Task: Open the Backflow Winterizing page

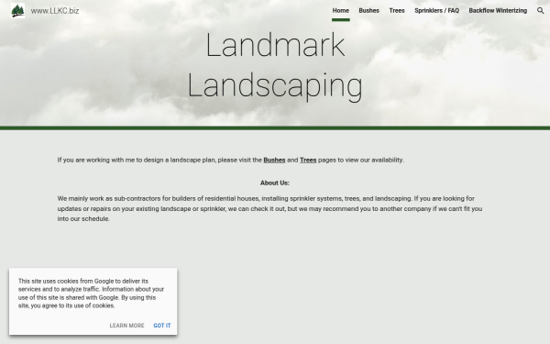Action: 498,10
